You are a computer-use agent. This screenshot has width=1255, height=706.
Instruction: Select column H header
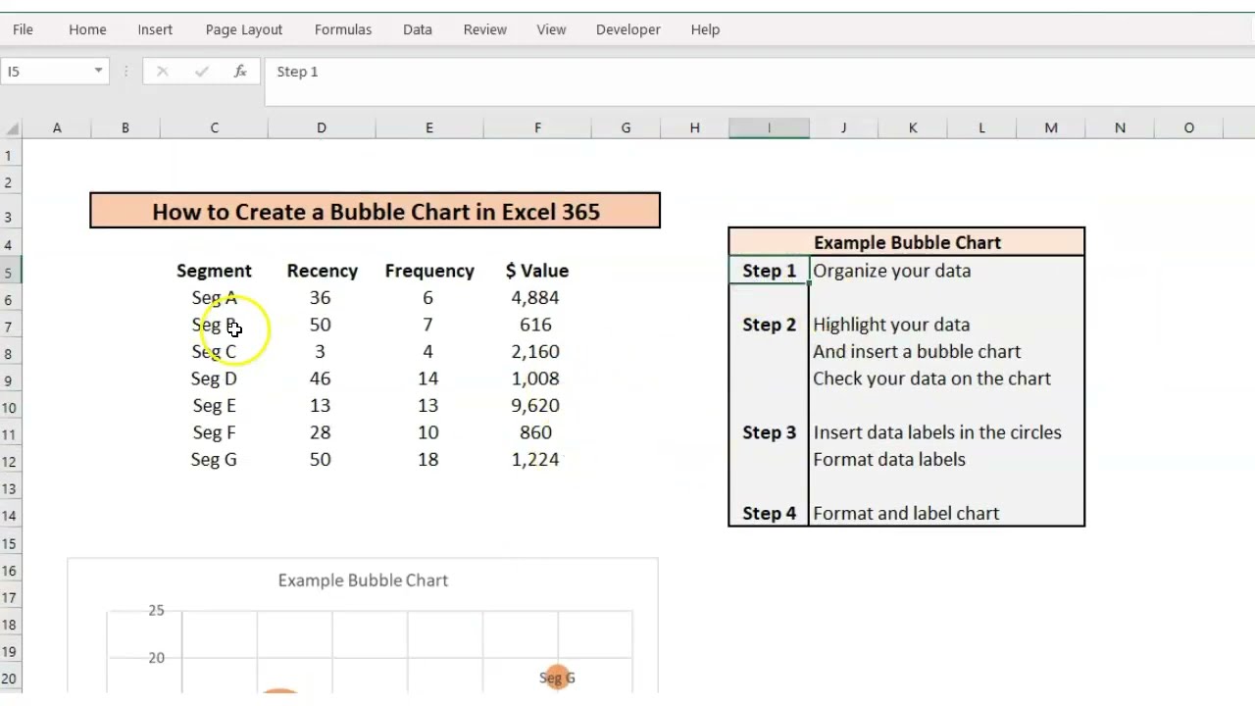pyautogui.click(x=694, y=127)
